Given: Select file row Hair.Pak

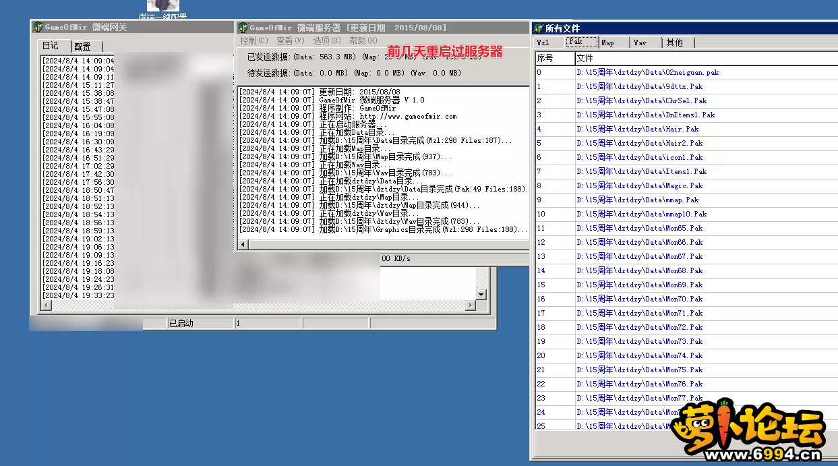Looking at the screenshot, I should click(686, 129).
